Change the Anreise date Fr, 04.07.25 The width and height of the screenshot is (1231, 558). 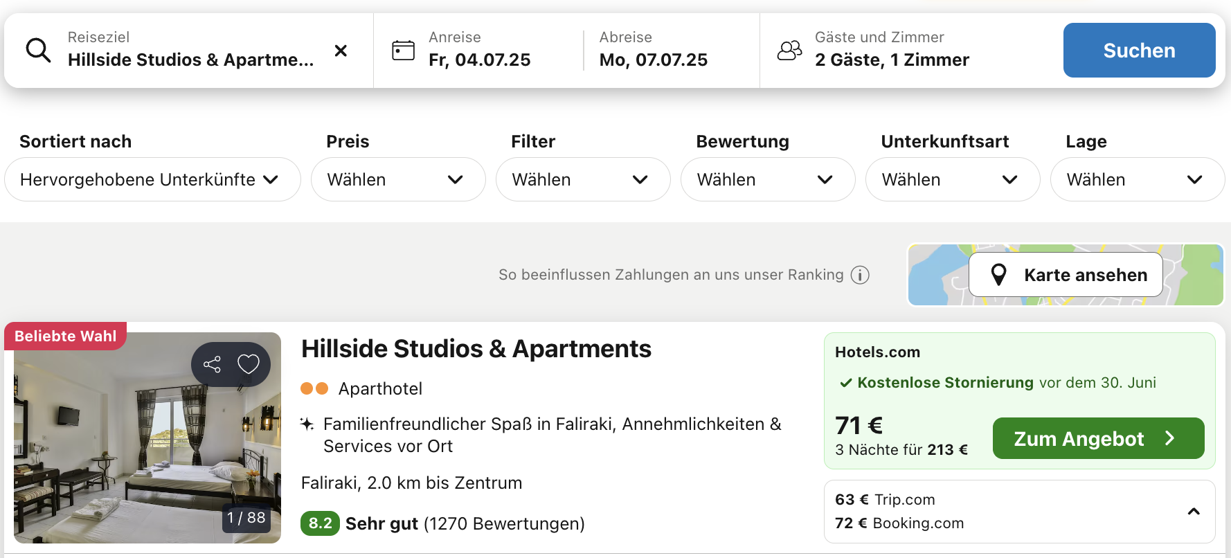[479, 60]
